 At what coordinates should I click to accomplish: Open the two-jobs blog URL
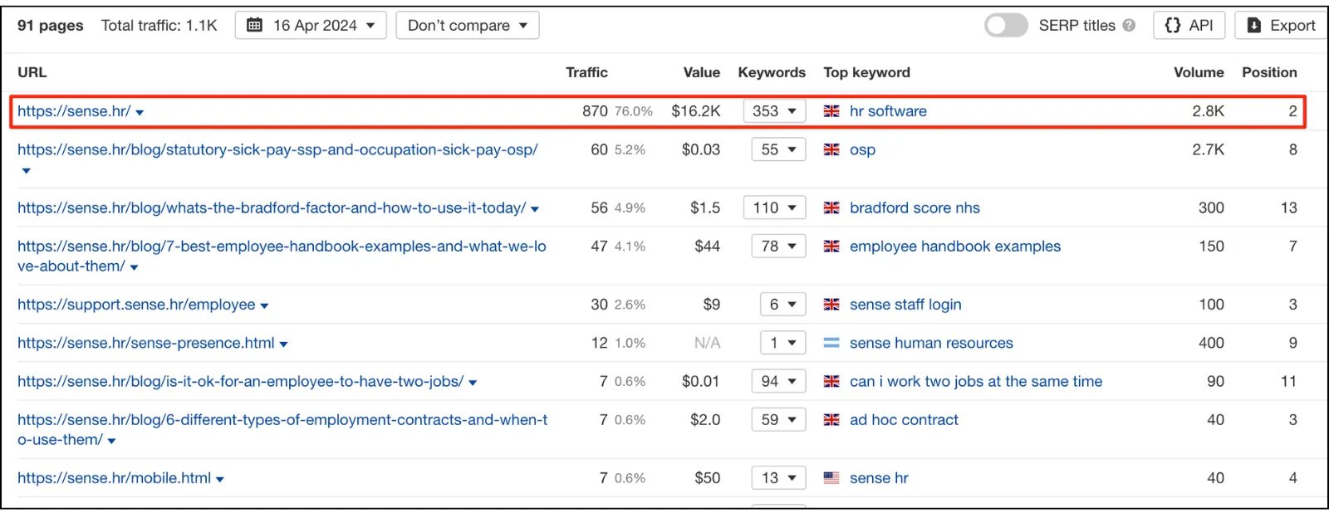coord(240,382)
